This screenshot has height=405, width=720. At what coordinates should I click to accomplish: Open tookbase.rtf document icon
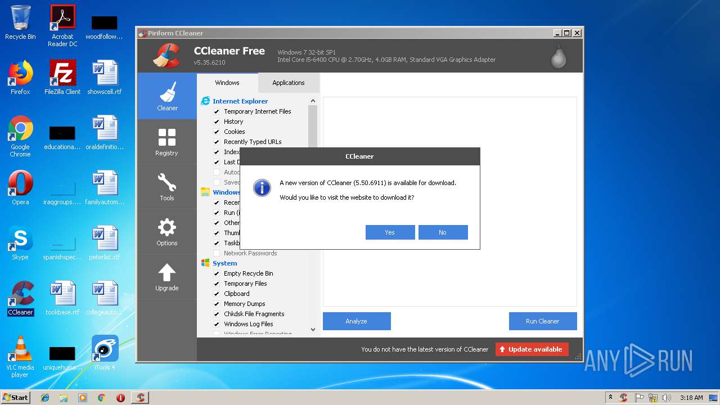click(62, 298)
